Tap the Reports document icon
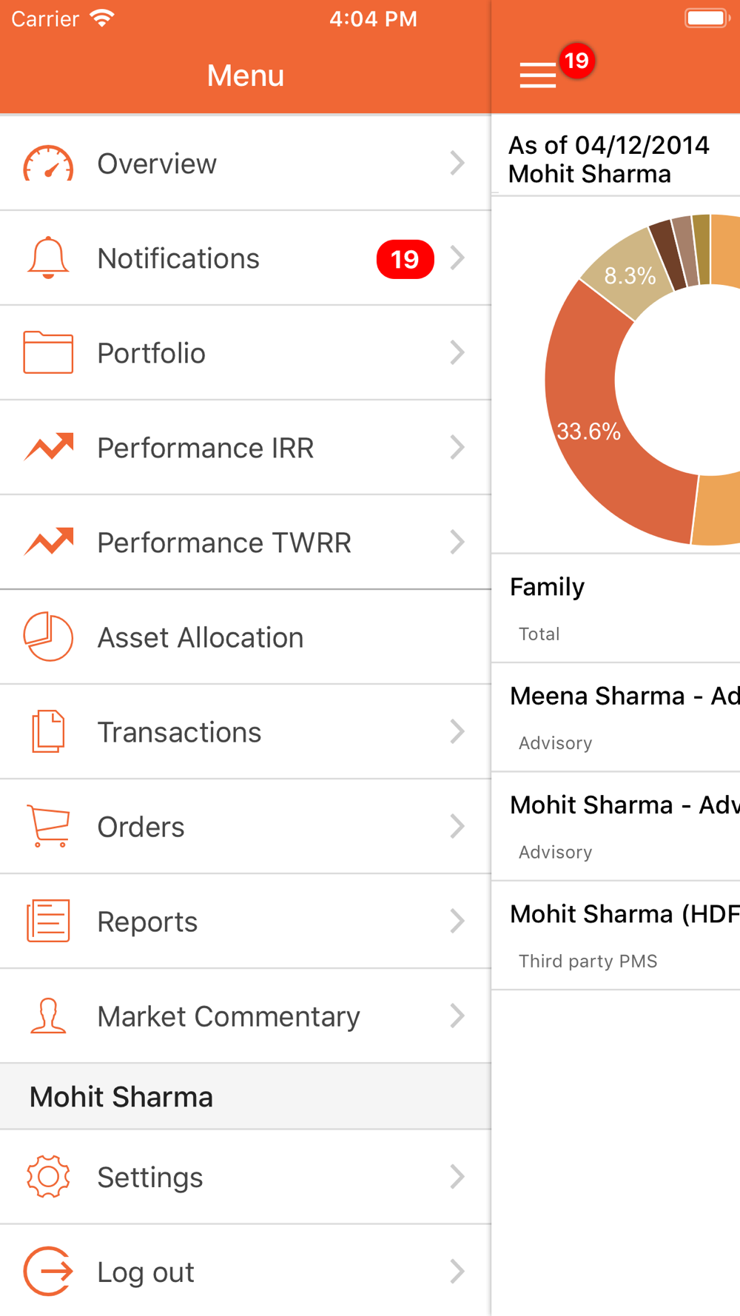Viewport: 740px width, 1316px height. [x=48, y=921]
